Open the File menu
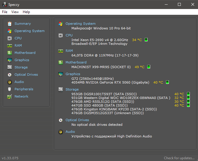 coord(5,12)
